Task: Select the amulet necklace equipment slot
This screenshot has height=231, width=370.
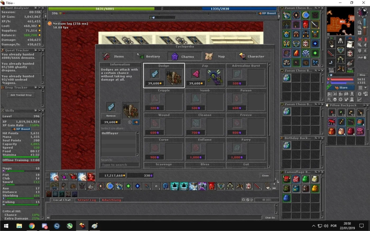Action: (x=331, y=44)
